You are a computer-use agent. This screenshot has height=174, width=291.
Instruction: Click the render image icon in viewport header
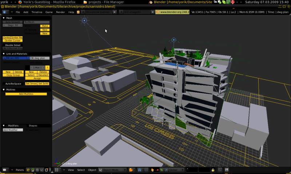pyautogui.click(x=227, y=170)
